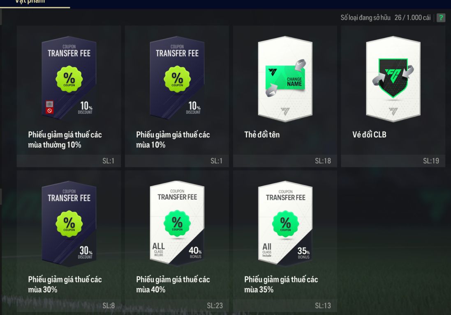Click Phiếu giảm giá thuế các mùa 30% label
Viewport: 451px width, 315px height.
pyautogui.click(x=65, y=284)
